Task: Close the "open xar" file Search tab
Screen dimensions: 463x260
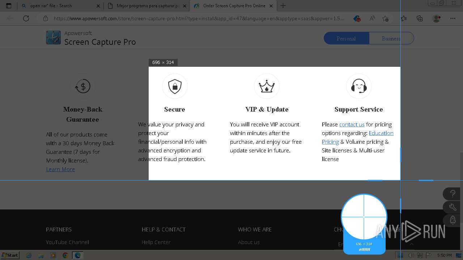Action: pos(98,6)
